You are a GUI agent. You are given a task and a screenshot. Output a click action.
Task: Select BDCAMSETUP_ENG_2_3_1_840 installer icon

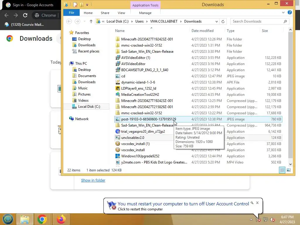(118, 70)
